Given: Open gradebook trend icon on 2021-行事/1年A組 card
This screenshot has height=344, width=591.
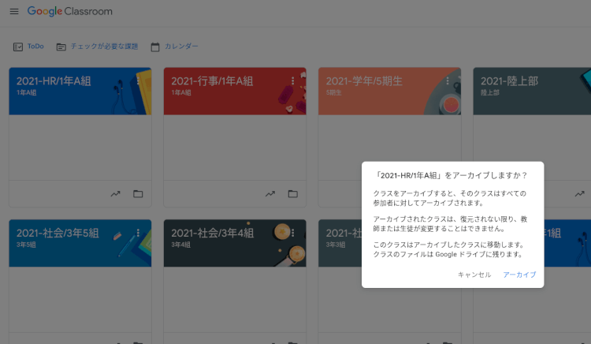Looking at the screenshot, I should [269, 194].
